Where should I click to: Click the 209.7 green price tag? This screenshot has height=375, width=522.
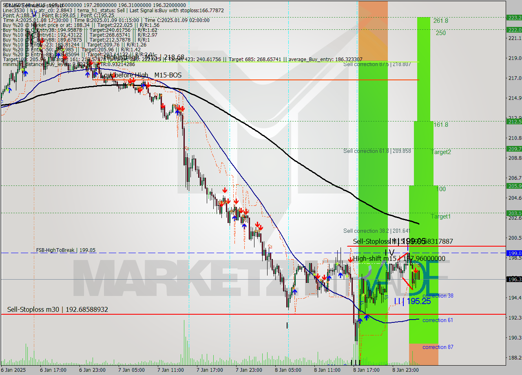click(x=514, y=149)
